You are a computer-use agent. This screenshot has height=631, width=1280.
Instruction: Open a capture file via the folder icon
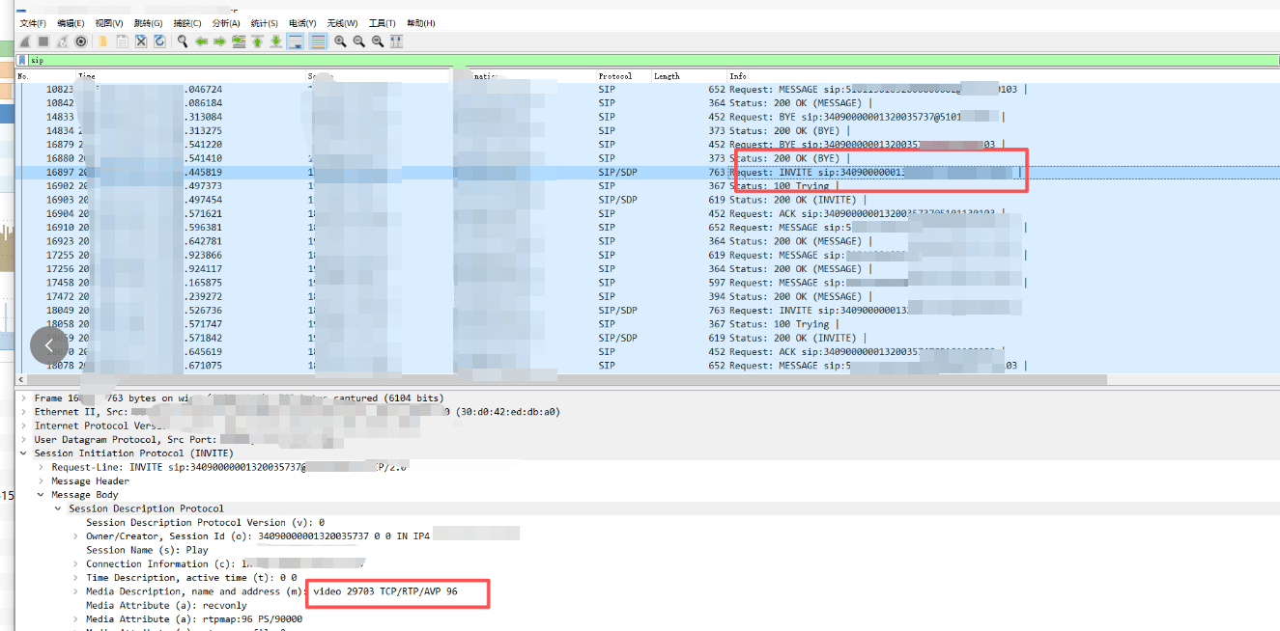coord(103,41)
